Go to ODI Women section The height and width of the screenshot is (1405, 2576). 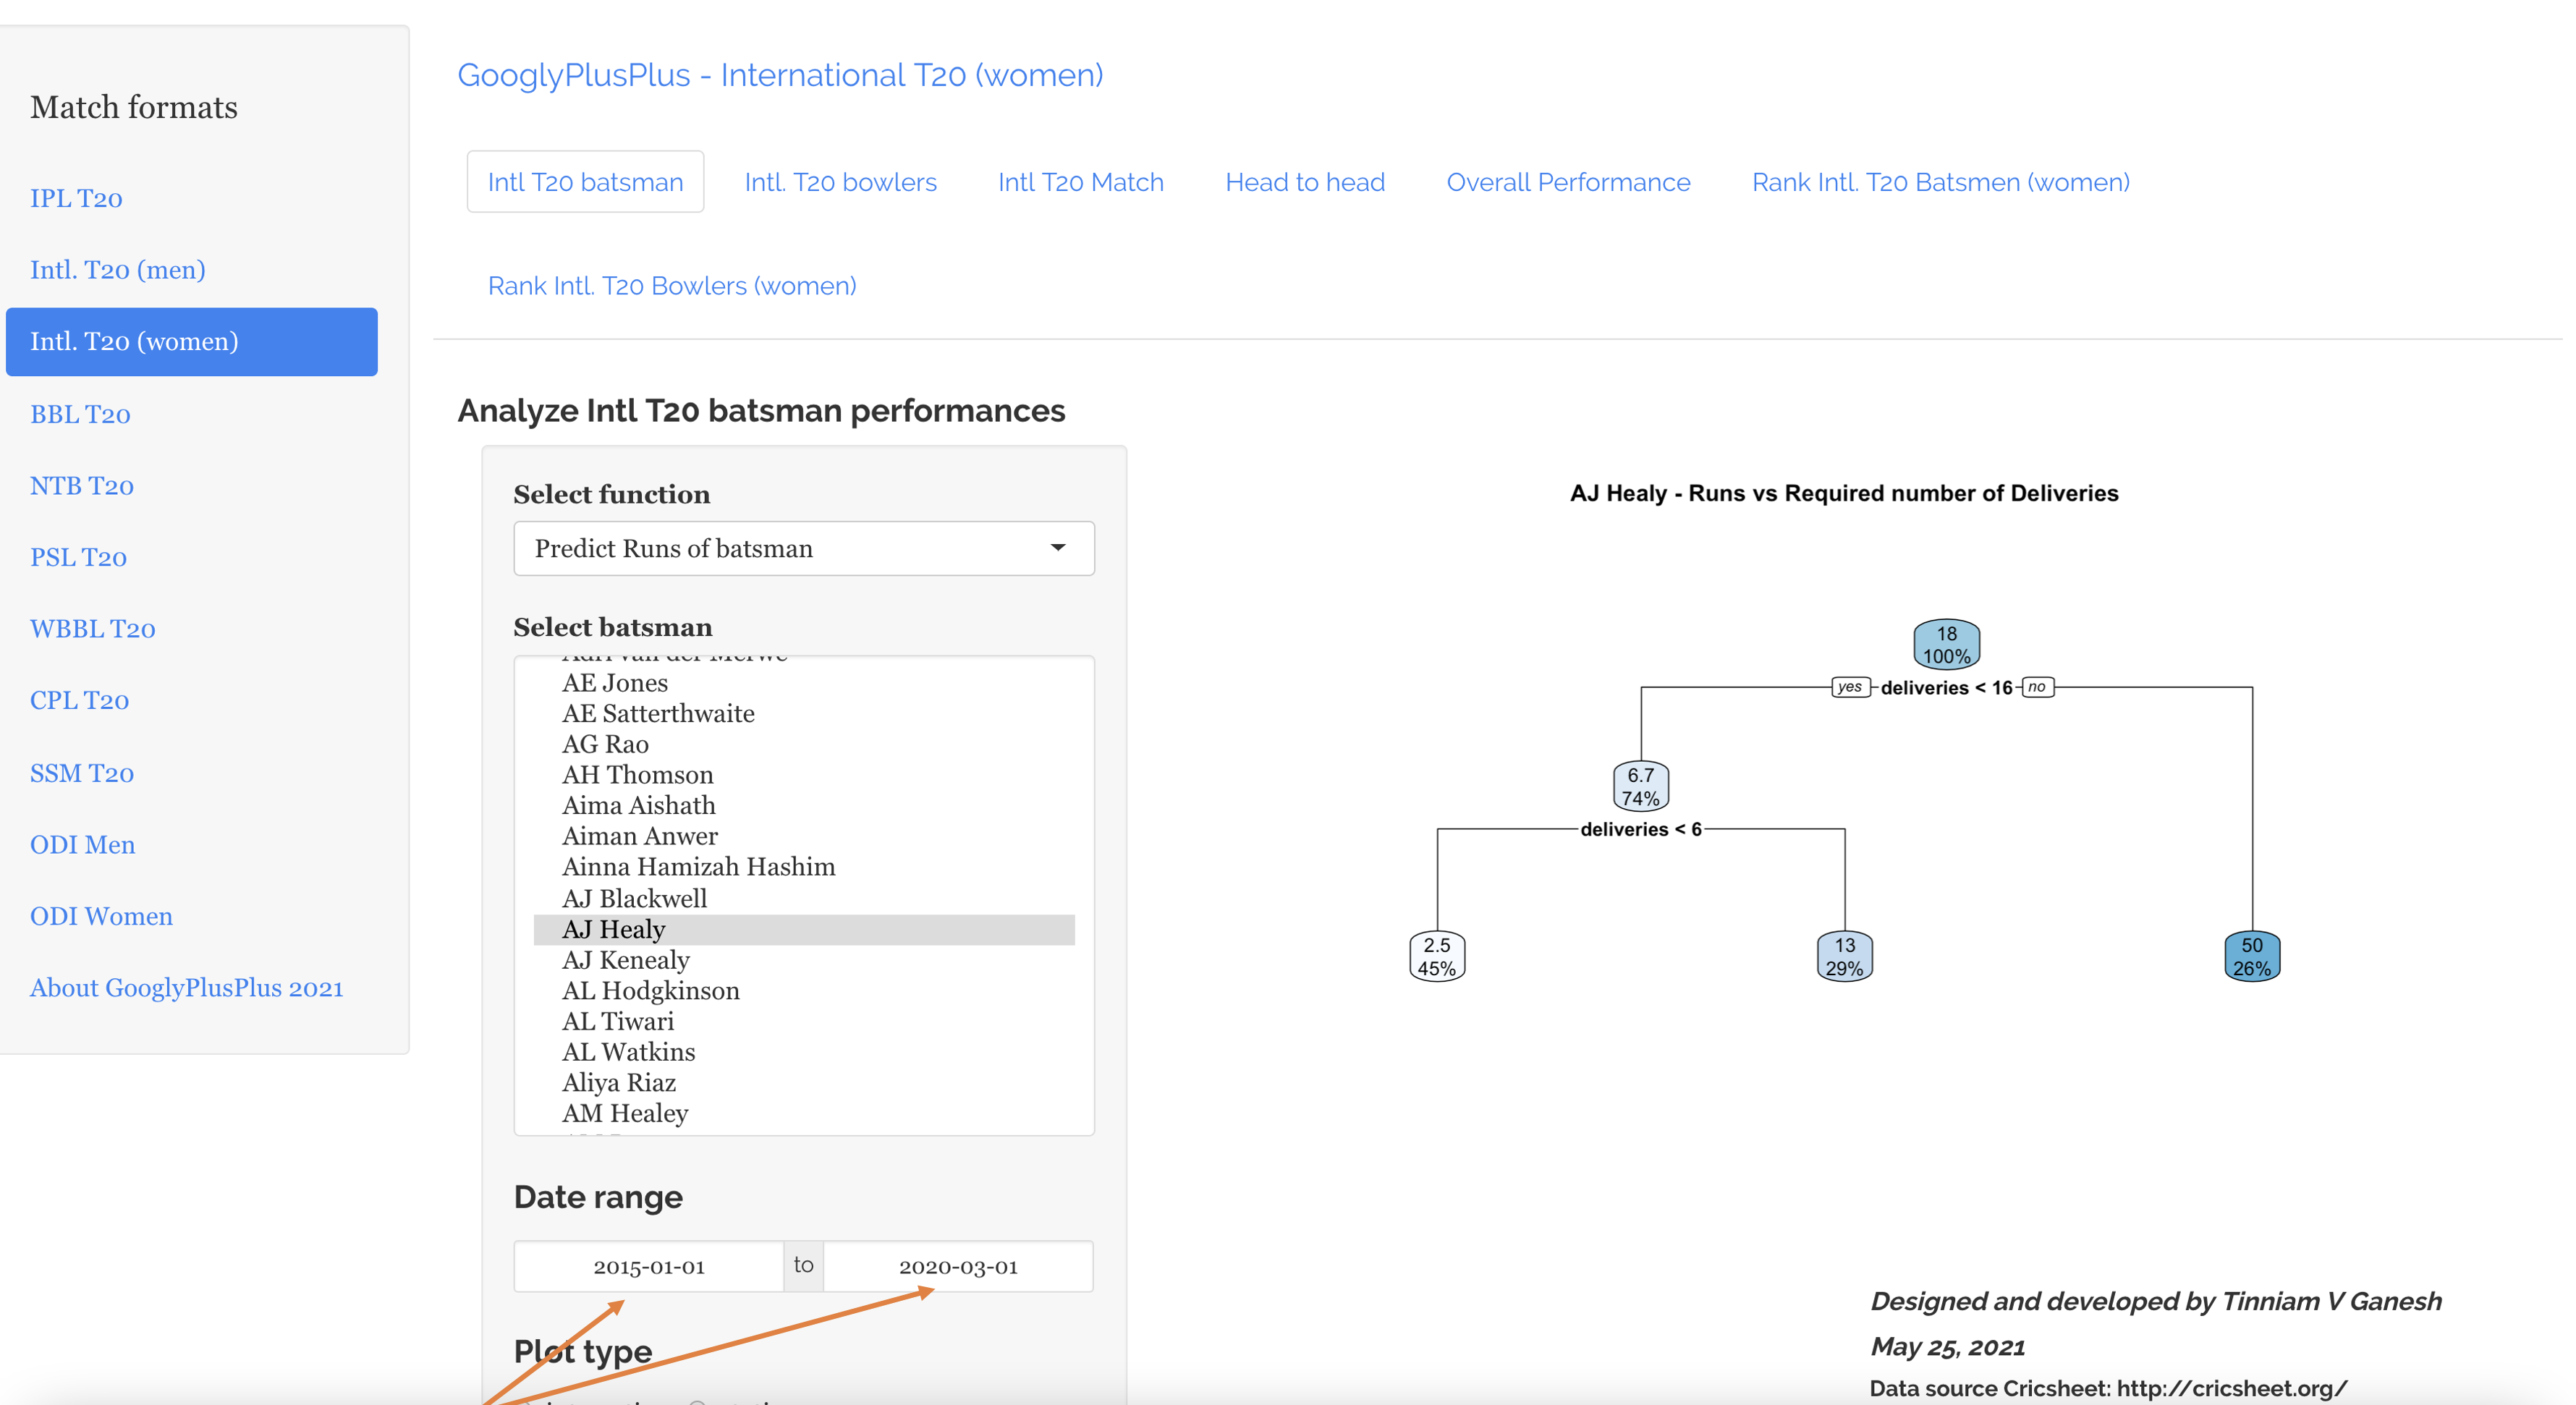(x=101, y=916)
